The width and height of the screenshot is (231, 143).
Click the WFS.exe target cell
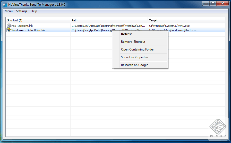click(x=169, y=26)
